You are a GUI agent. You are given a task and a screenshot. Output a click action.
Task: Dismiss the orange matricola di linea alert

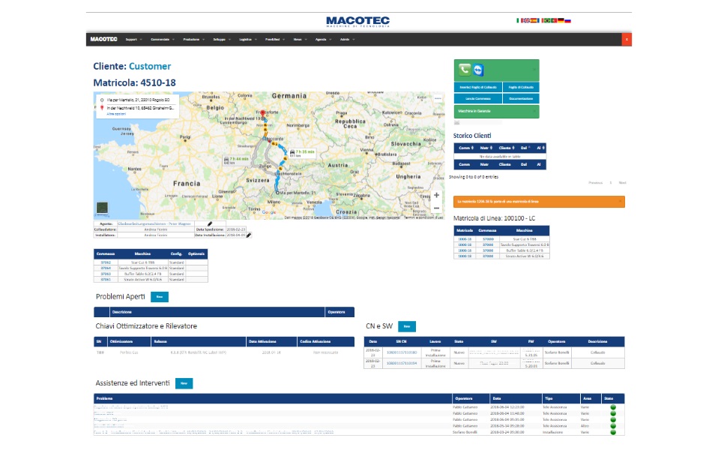click(621, 201)
